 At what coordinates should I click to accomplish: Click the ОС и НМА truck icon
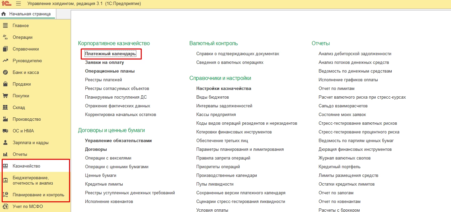[x=5, y=131]
